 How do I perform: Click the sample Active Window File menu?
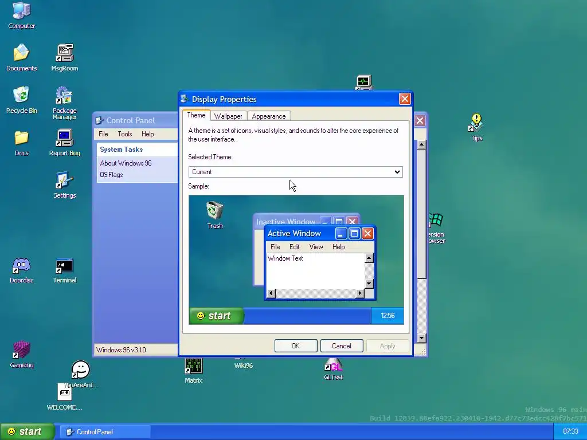coord(275,247)
